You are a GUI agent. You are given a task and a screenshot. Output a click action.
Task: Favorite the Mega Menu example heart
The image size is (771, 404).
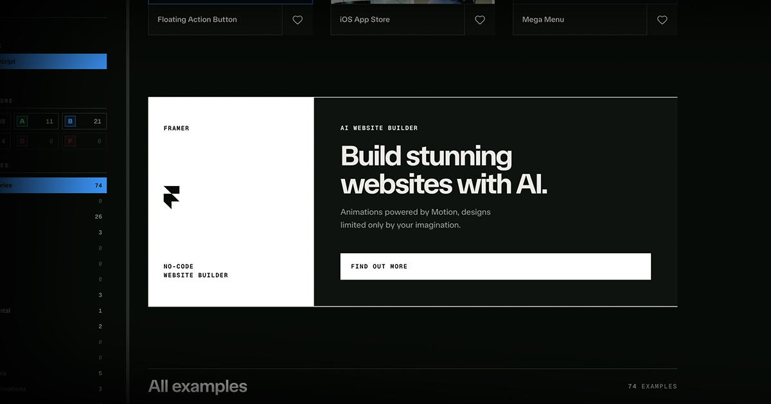click(x=662, y=20)
